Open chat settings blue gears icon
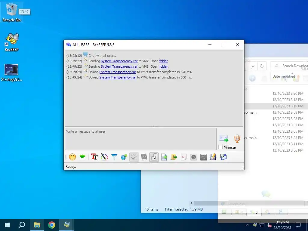 click(x=124, y=157)
